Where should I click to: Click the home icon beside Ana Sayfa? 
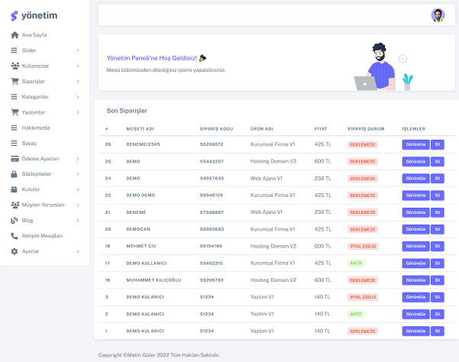pos(15,35)
